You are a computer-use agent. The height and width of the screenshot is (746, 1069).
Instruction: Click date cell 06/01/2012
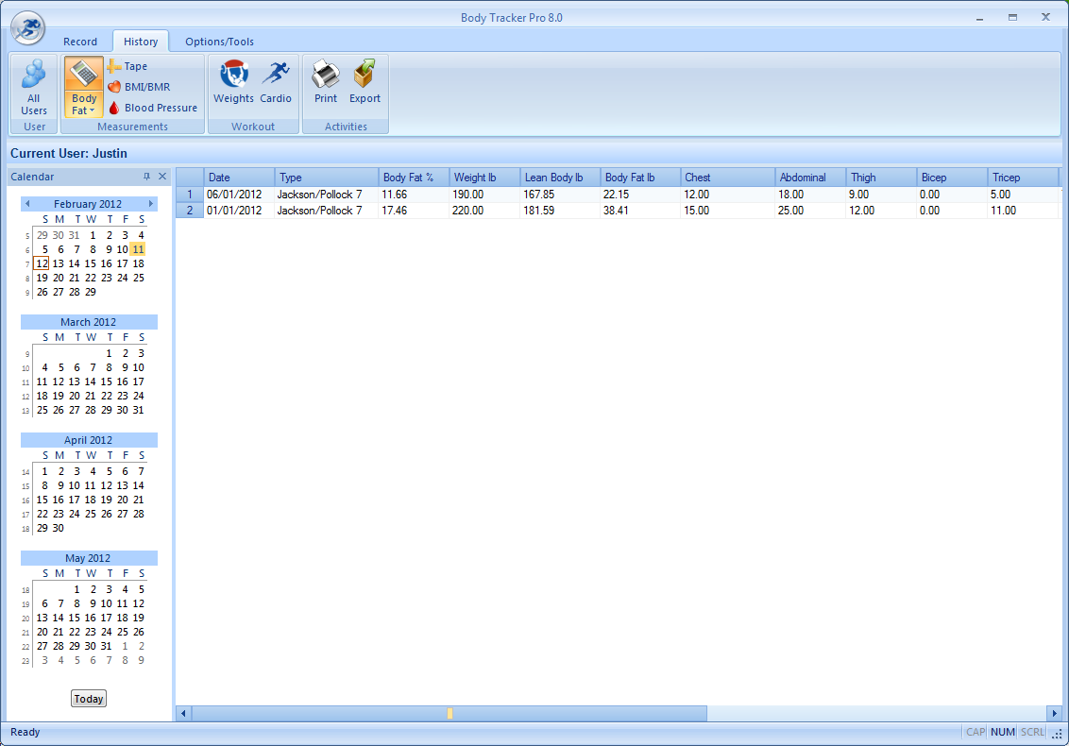click(x=239, y=195)
